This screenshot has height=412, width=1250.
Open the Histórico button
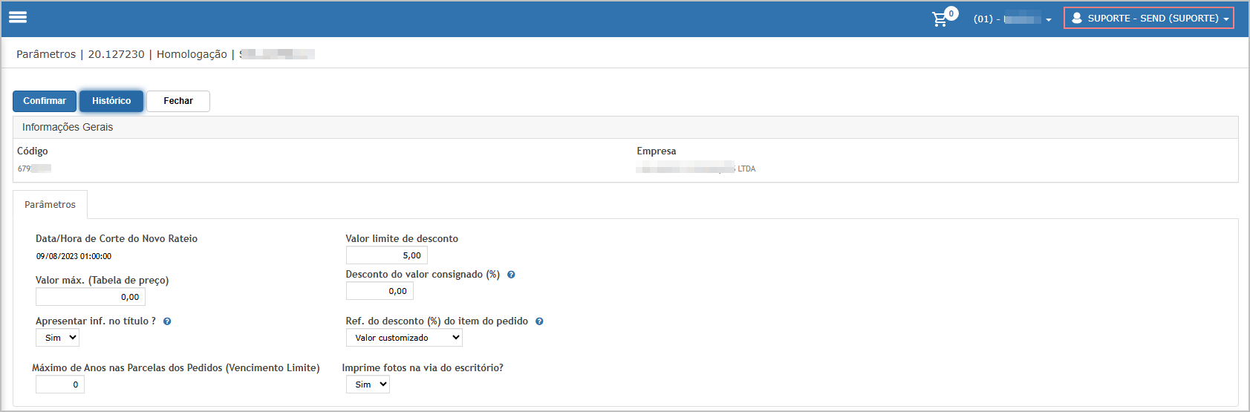click(111, 101)
